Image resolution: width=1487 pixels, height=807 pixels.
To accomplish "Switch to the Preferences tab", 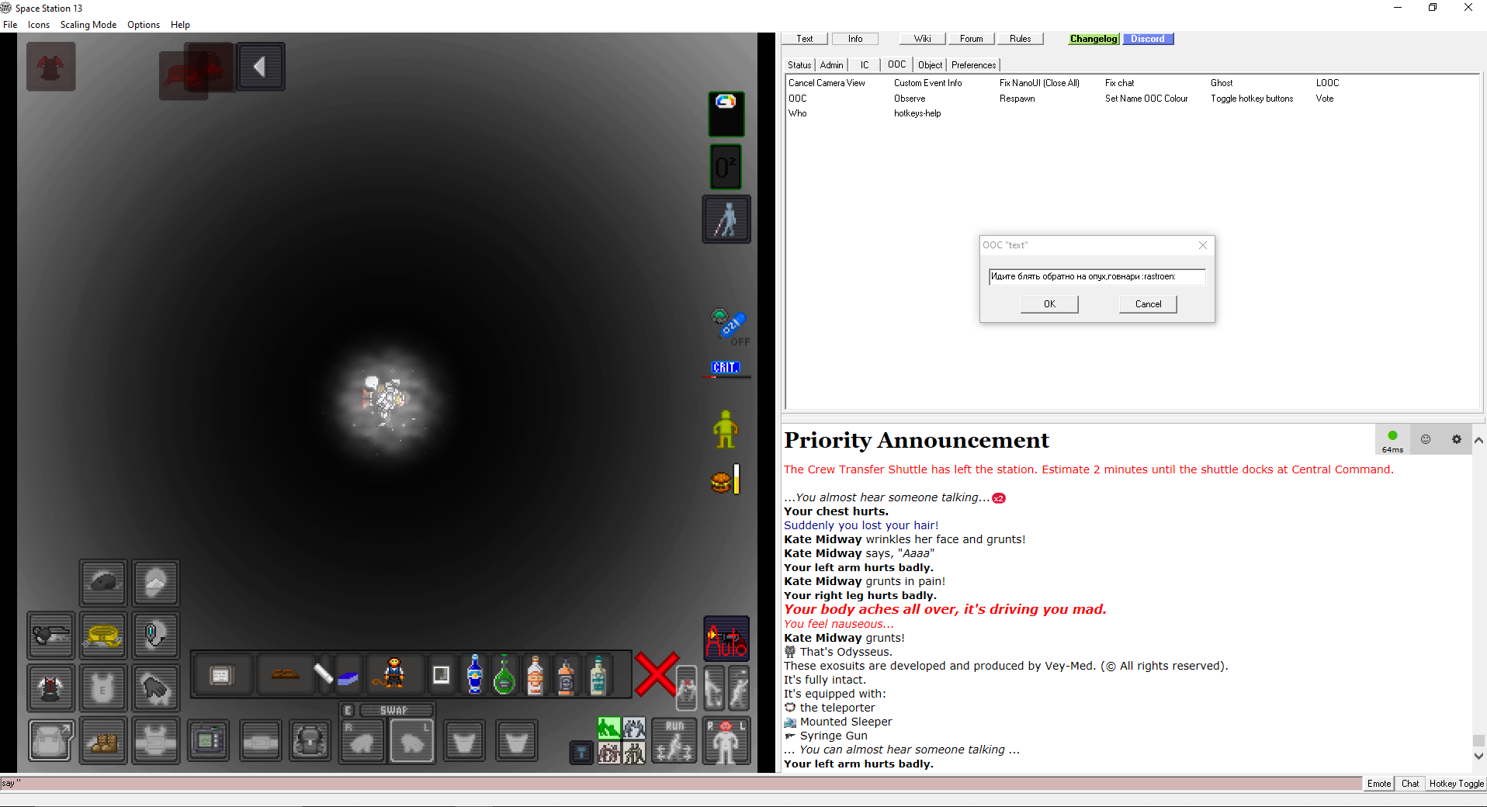I will pos(973,65).
